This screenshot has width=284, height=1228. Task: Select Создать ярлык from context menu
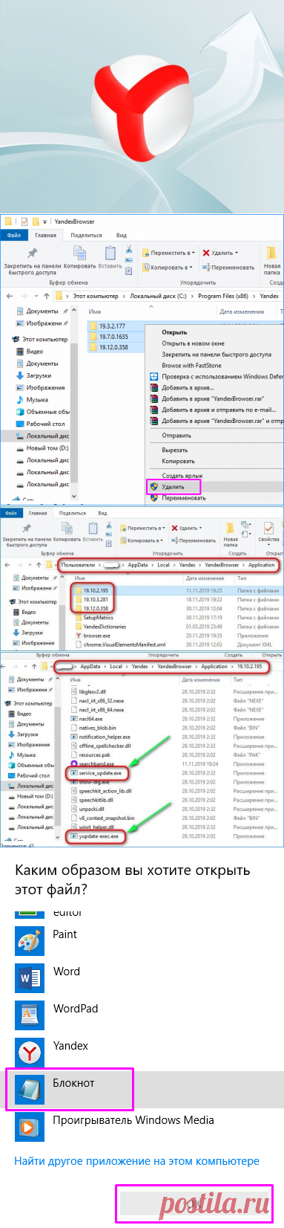click(x=182, y=476)
